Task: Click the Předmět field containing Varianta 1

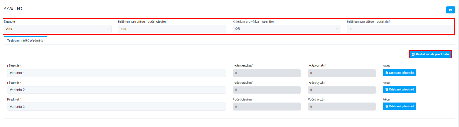Action: [x=117, y=73]
